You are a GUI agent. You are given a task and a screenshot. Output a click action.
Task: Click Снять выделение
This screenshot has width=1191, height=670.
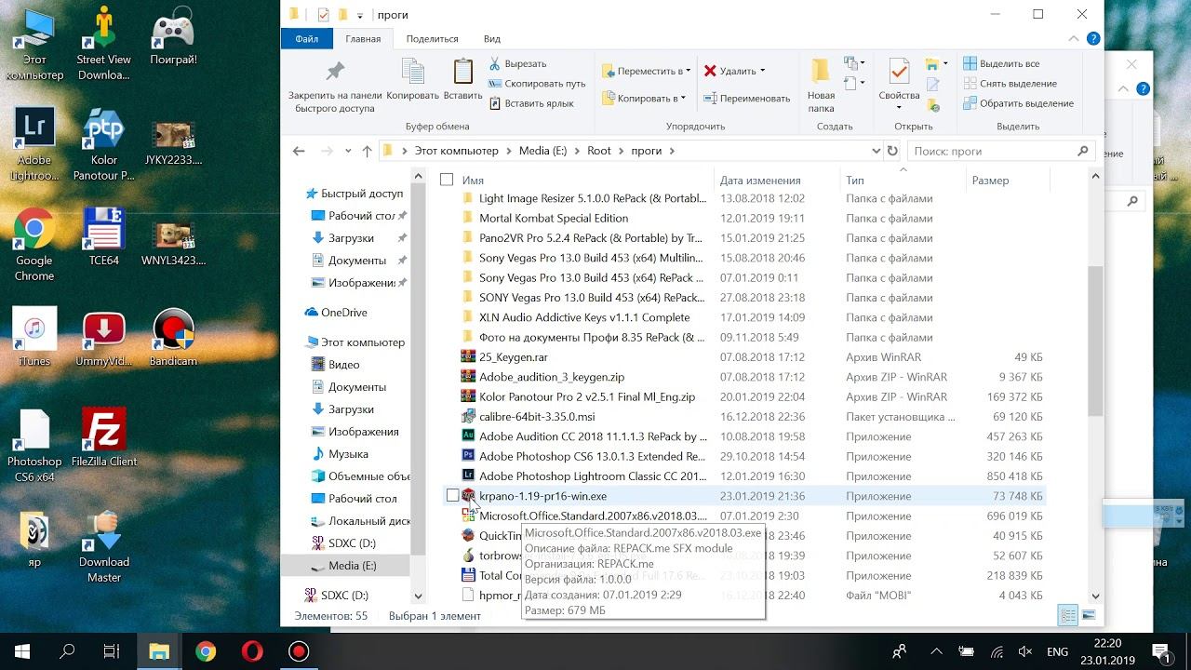coord(1010,84)
